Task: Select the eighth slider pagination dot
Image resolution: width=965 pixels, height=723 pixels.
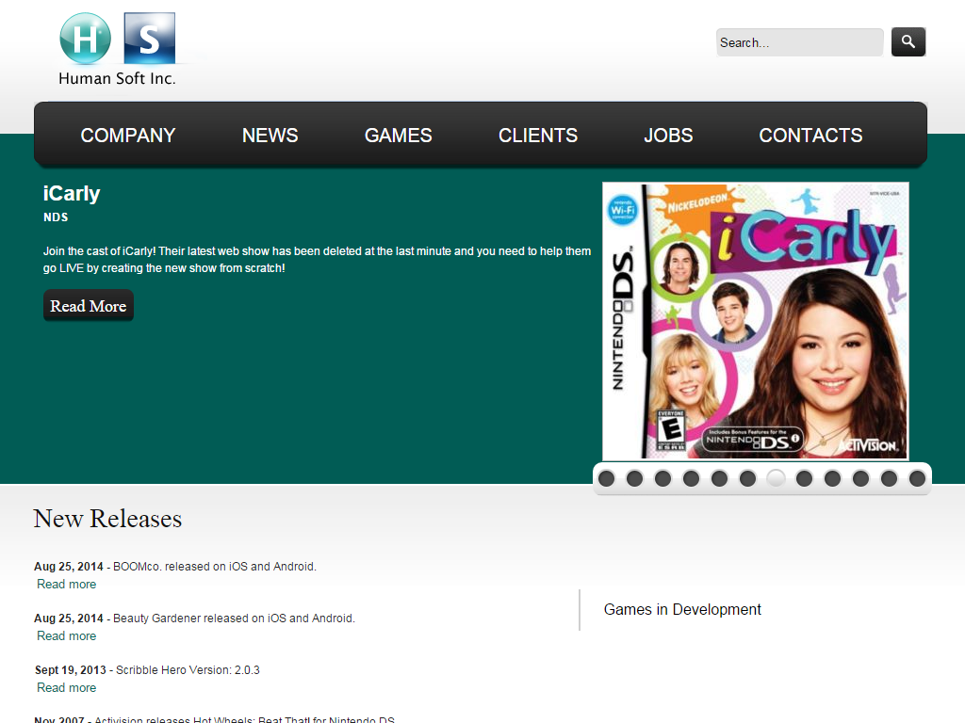Action: coord(805,478)
